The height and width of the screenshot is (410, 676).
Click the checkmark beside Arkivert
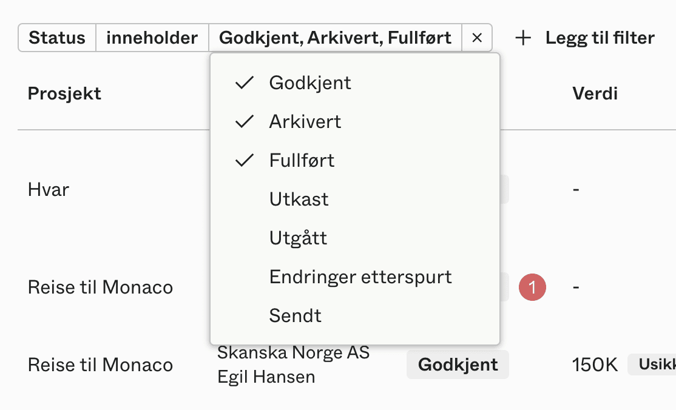243,121
